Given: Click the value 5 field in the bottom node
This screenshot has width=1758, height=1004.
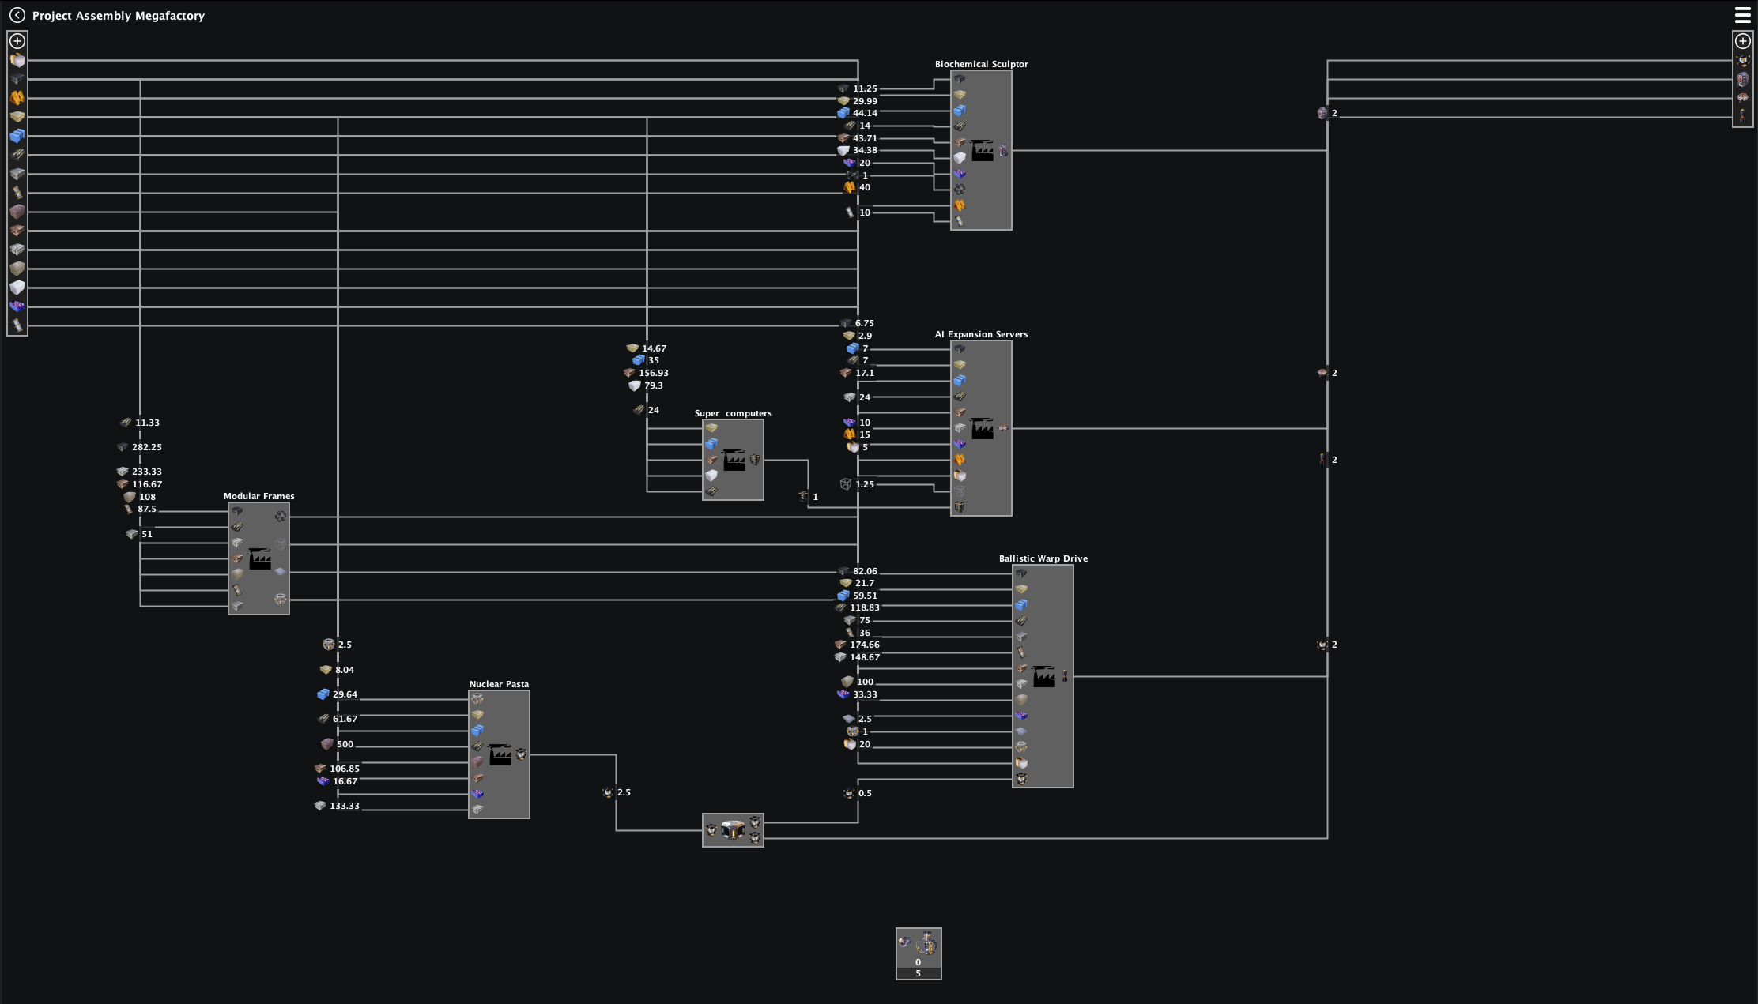Looking at the screenshot, I should [x=918, y=973].
